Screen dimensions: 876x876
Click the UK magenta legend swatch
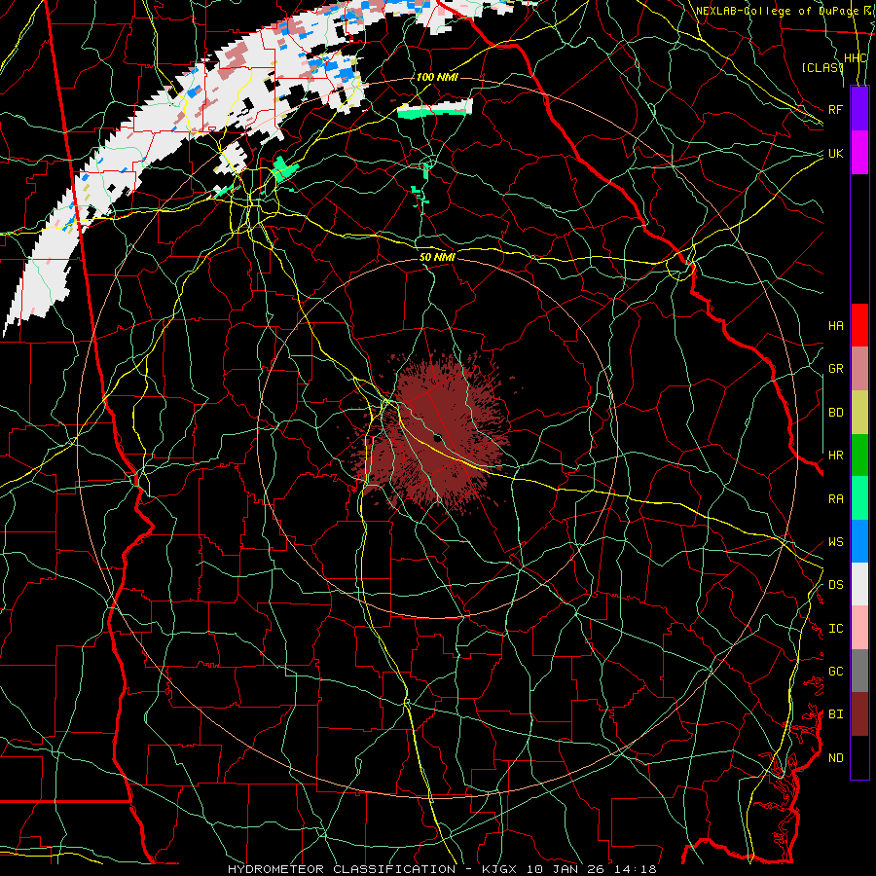[859, 153]
